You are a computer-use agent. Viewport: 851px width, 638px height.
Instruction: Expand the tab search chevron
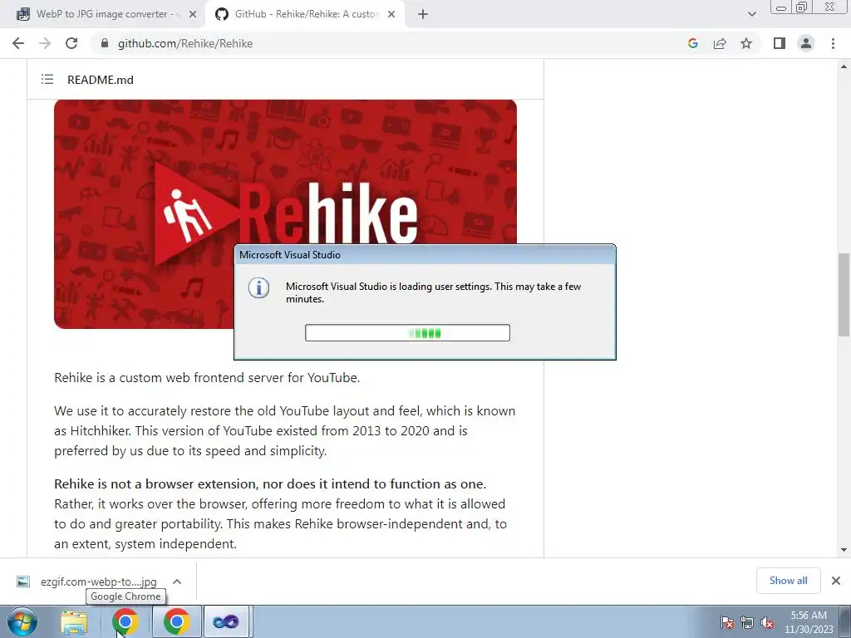click(751, 15)
